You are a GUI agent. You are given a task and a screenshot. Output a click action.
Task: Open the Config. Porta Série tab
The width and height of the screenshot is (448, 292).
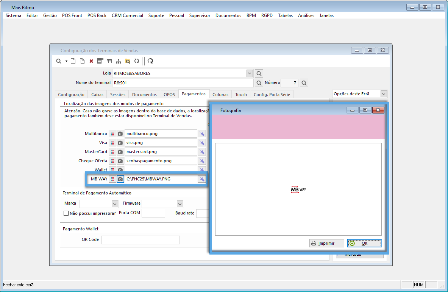pyautogui.click(x=272, y=95)
